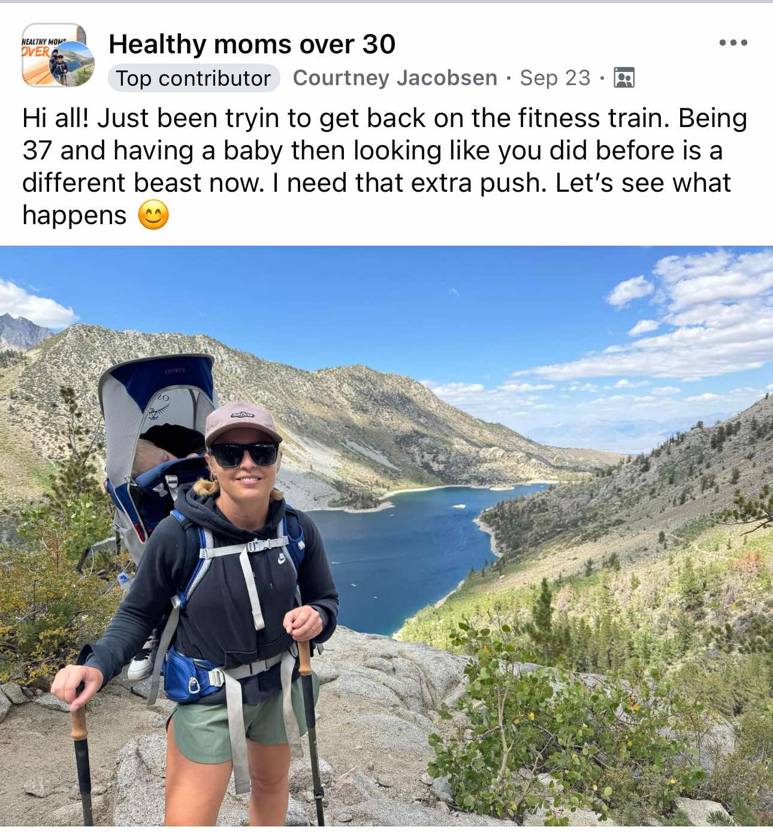Image resolution: width=773 pixels, height=833 pixels.
Task: View Courtney Jacobsen's profile
Action: [395, 78]
